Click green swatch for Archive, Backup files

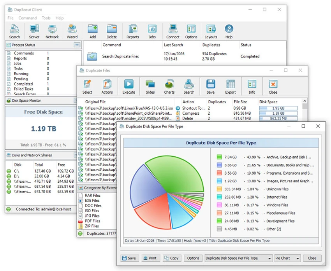coord(219,157)
